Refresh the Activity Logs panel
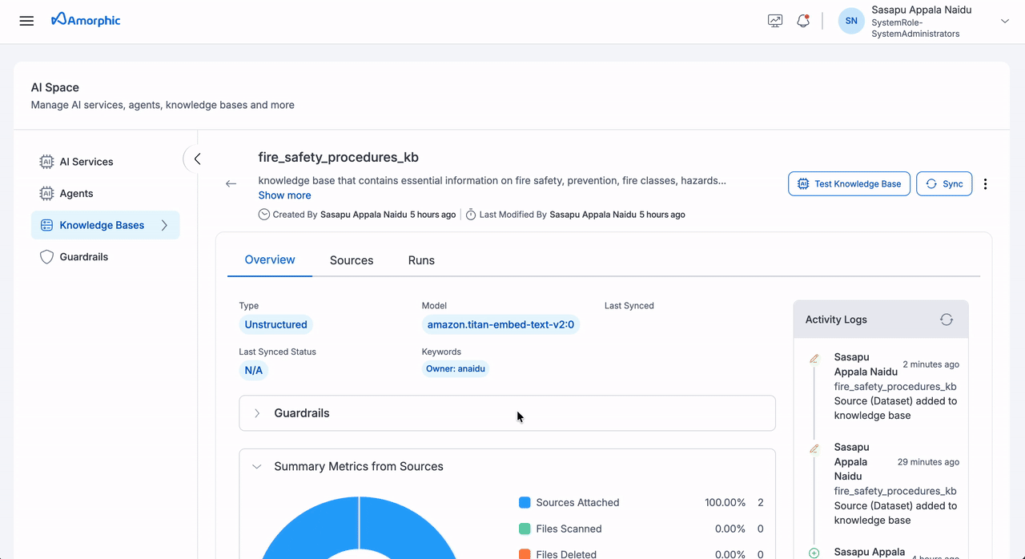The height and width of the screenshot is (559, 1025). tap(947, 319)
